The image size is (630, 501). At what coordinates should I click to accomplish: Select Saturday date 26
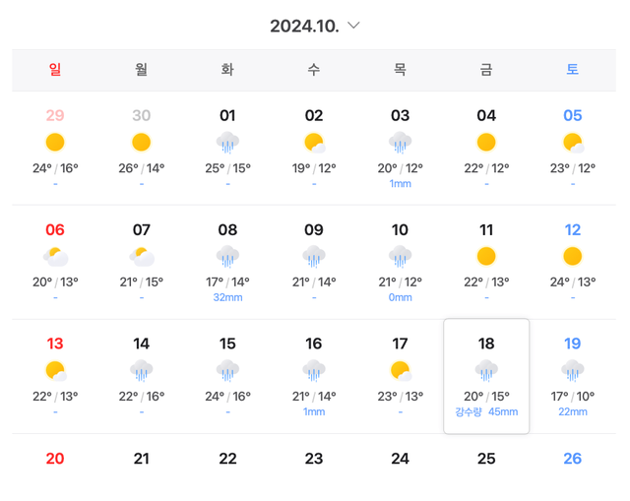(x=572, y=459)
